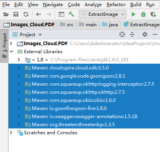The height and width of the screenshot is (152, 160).
Task: Locate the current file with the crosshair icon
Action: [x=122, y=34]
